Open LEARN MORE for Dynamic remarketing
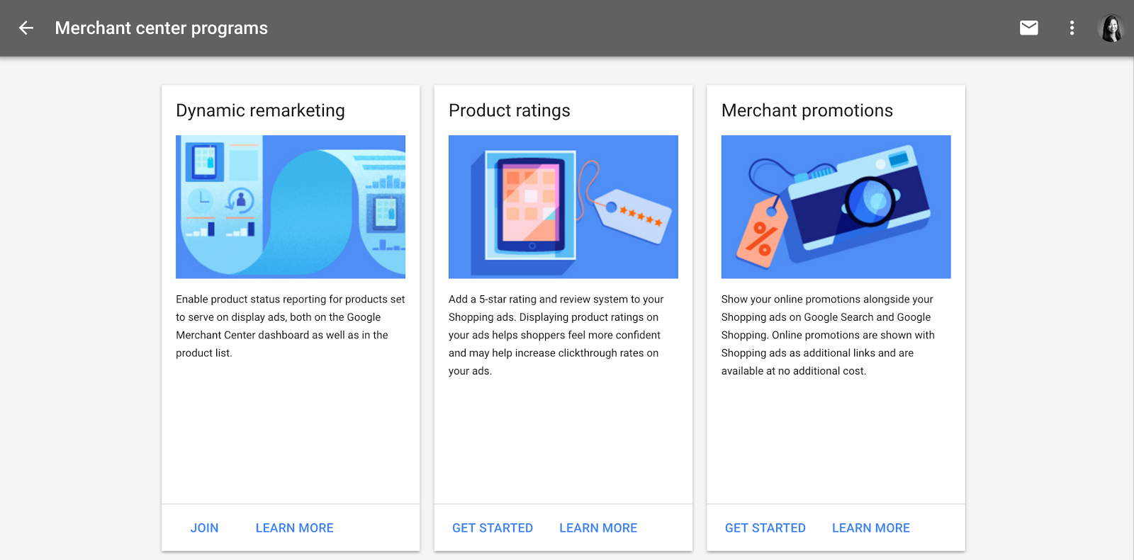This screenshot has height=560, width=1134. tap(294, 527)
